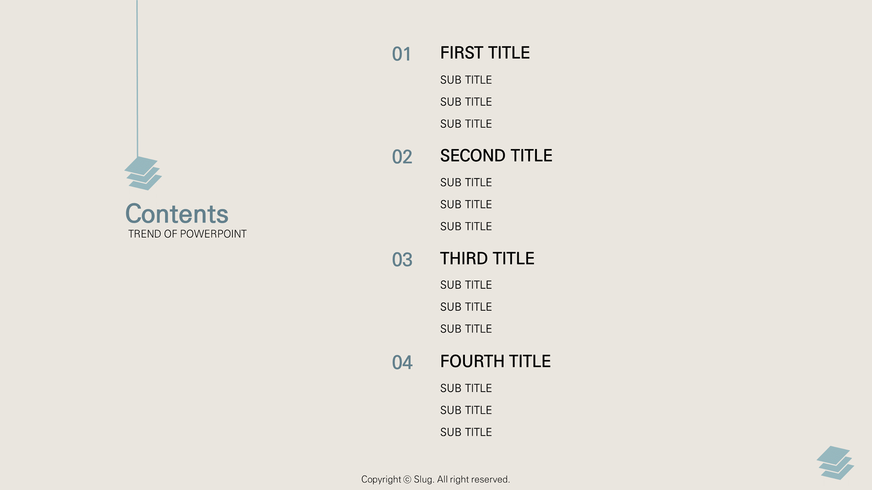Click the stacked layers icon above Contents

coord(143,173)
